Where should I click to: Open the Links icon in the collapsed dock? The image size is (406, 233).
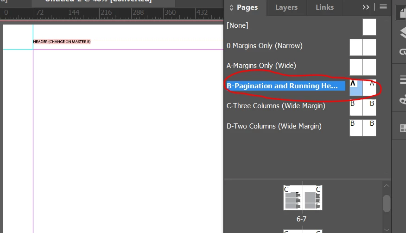click(403, 52)
